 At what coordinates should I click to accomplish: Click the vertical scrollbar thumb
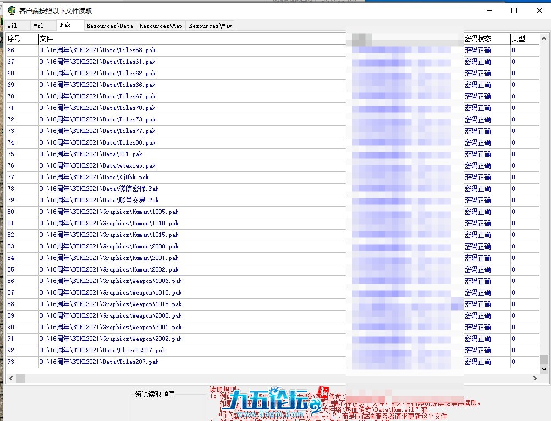pyautogui.click(x=544, y=360)
